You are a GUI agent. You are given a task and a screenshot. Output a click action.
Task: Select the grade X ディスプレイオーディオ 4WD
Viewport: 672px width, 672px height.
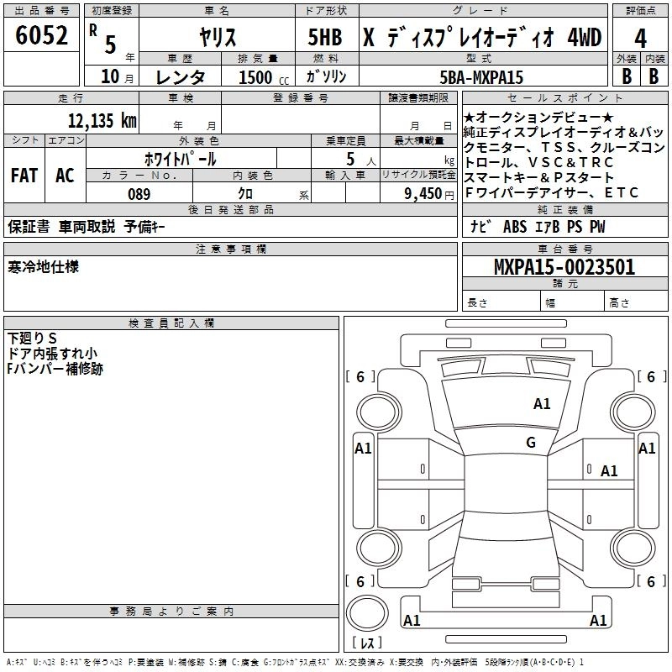coord(482,37)
